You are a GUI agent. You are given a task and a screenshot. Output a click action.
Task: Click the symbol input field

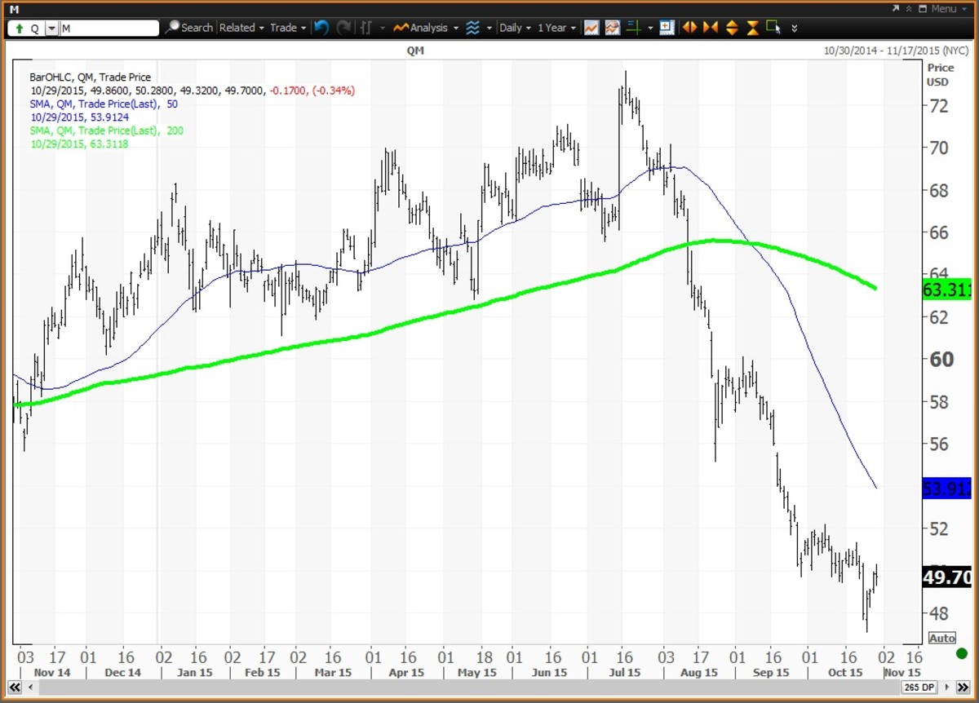click(x=109, y=28)
